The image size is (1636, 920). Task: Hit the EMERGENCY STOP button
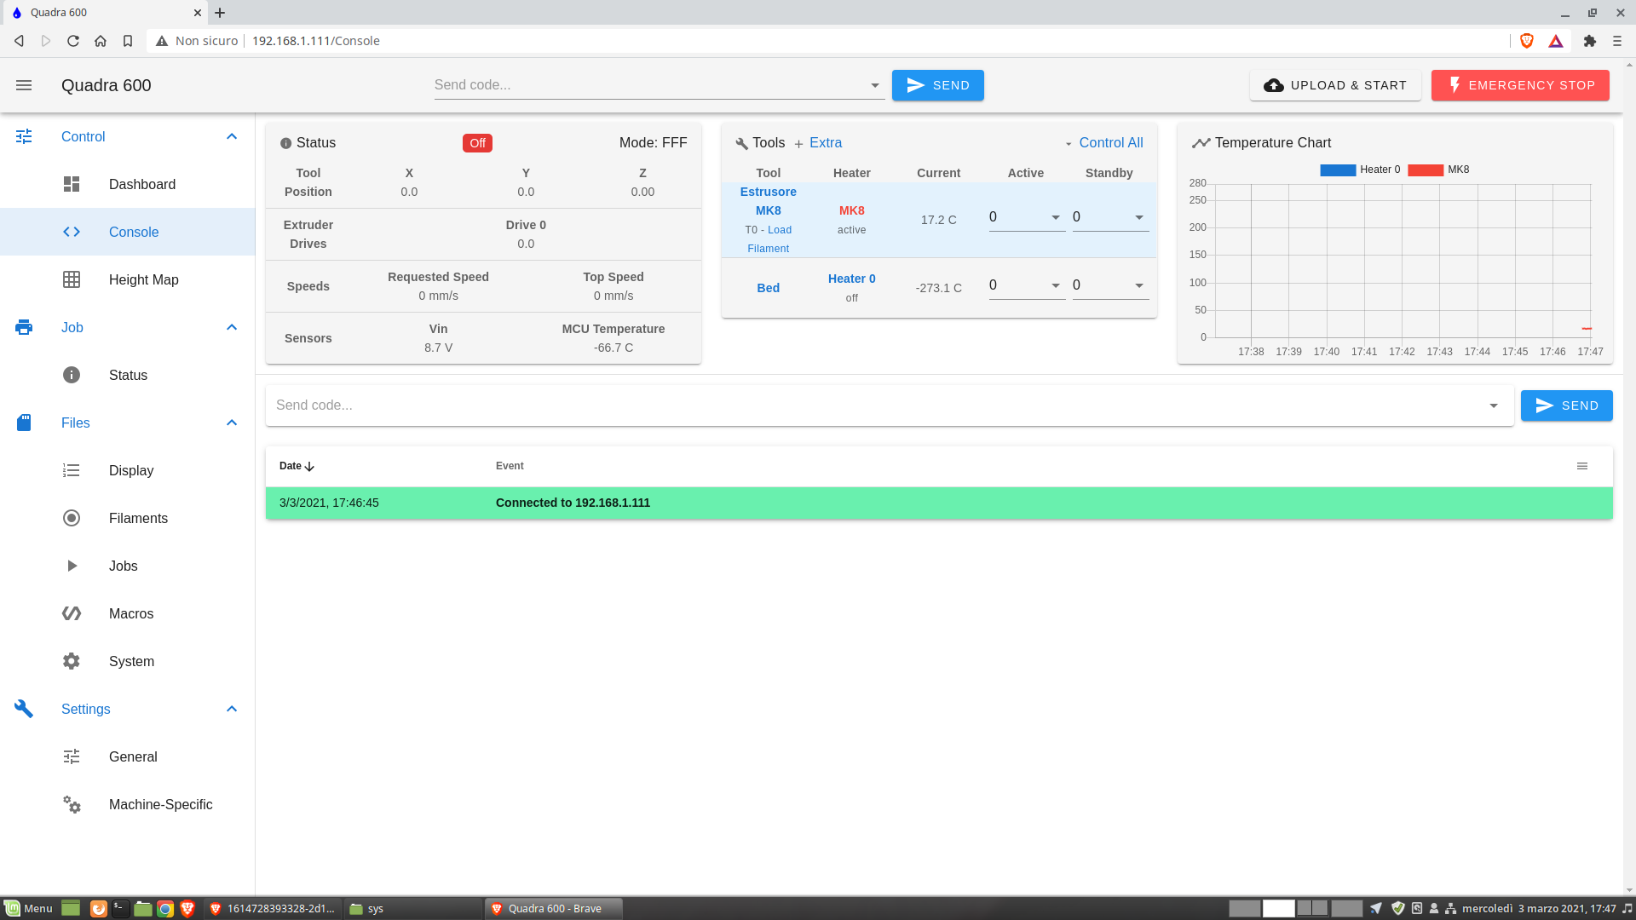1520,85
